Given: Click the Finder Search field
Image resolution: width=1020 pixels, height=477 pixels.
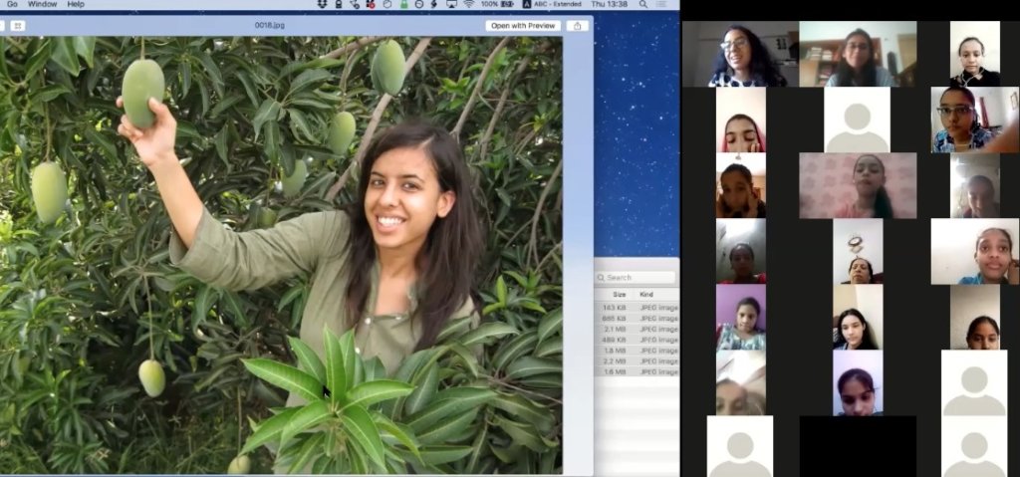Looking at the screenshot, I should tap(637, 278).
